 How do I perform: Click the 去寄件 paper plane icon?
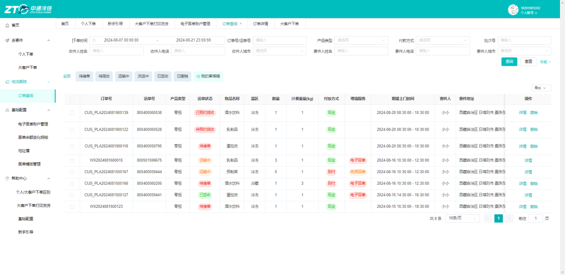(x=7, y=40)
